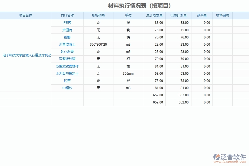Click the 项目名称 column header

coord(25,15)
